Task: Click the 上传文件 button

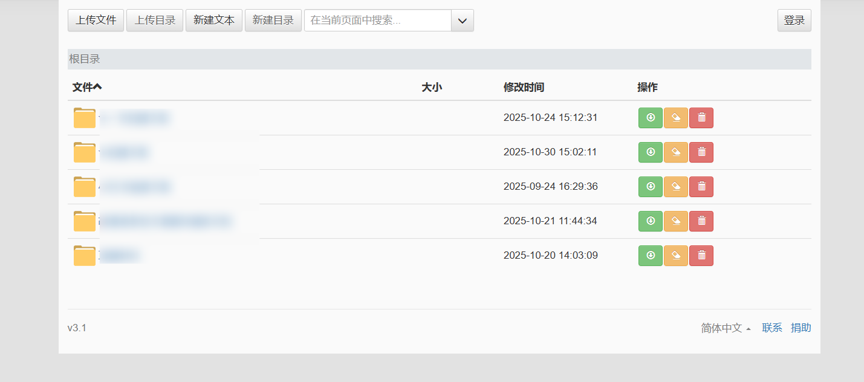Action: click(x=96, y=21)
